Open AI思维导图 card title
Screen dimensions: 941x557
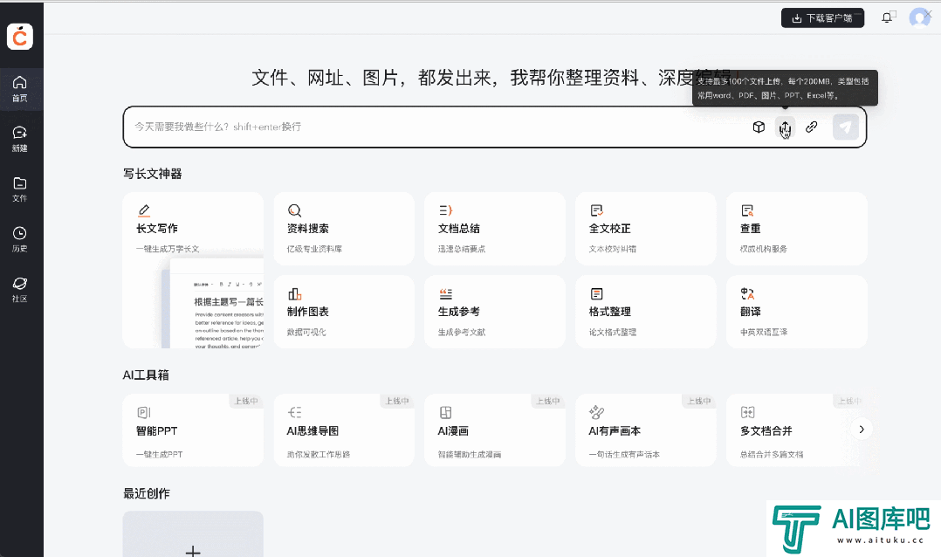pyautogui.click(x=313, y=431)
